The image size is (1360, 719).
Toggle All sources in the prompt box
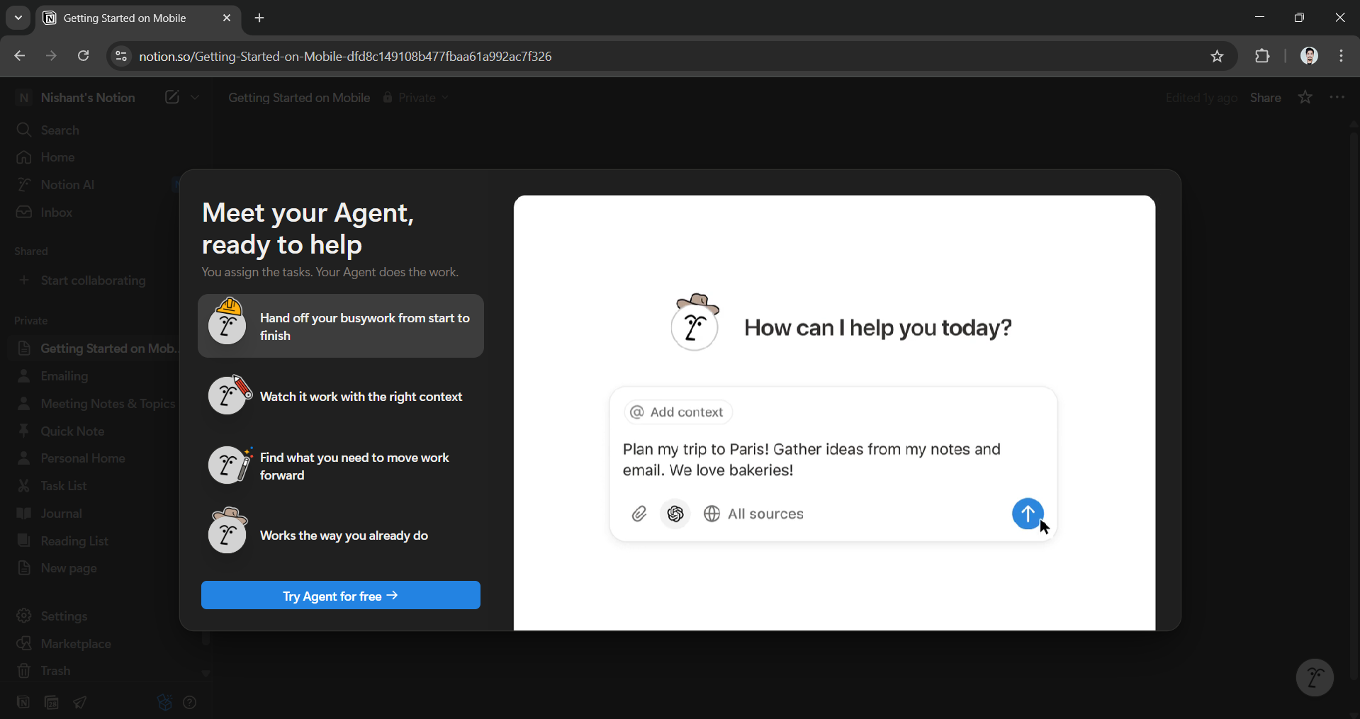click(x=754, y=514)
